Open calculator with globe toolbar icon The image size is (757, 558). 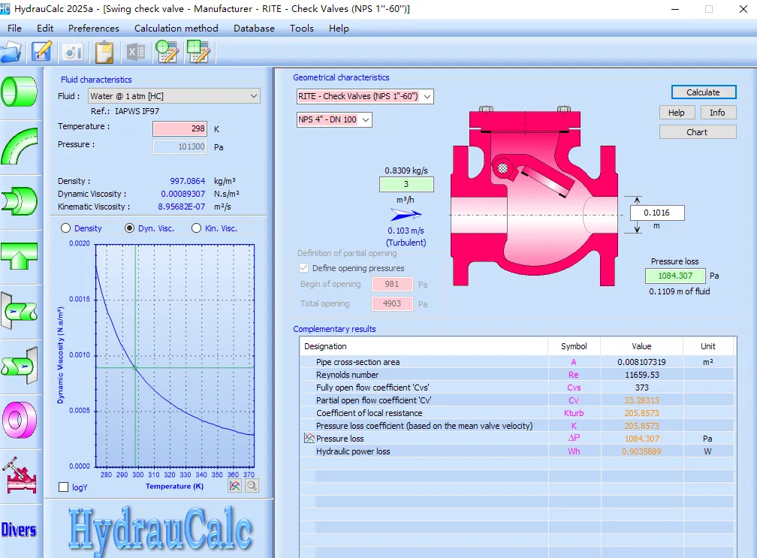point(167,52)
